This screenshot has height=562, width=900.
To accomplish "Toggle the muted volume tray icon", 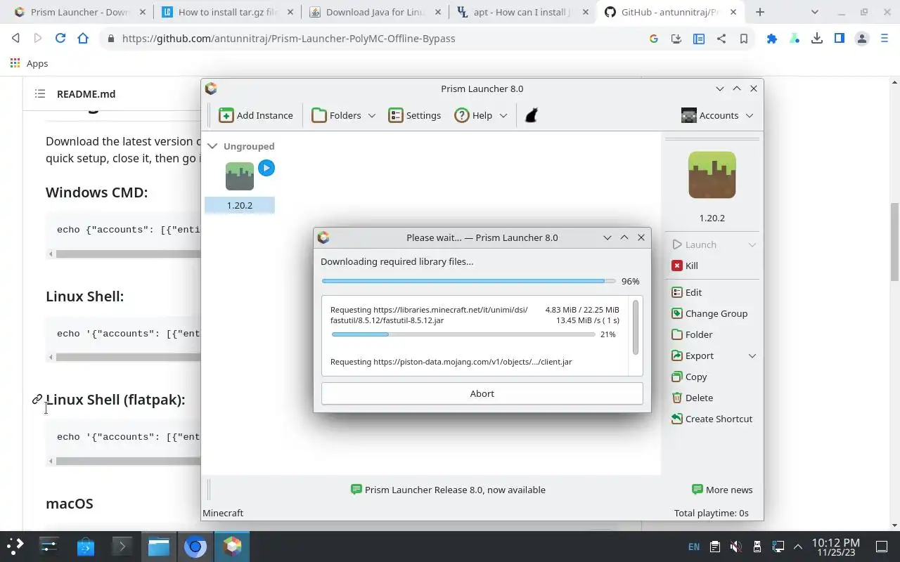I will [735, 547].
